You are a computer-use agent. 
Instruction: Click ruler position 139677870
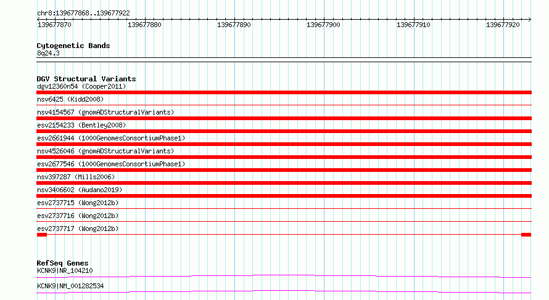[55, 25]
